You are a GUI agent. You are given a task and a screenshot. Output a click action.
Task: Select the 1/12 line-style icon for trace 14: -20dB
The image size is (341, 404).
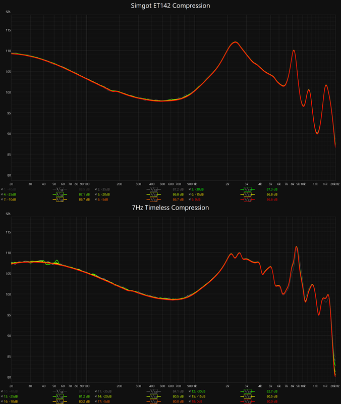[154, 396]
